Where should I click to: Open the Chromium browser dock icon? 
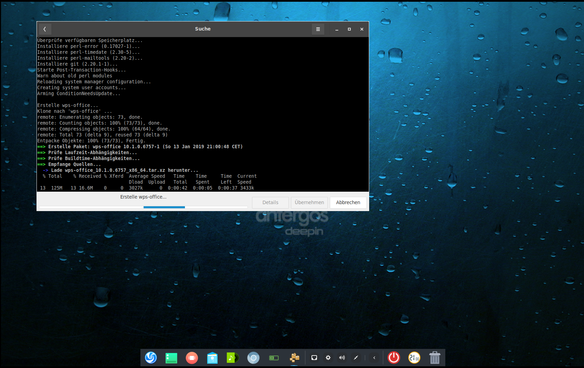[253, 358]
